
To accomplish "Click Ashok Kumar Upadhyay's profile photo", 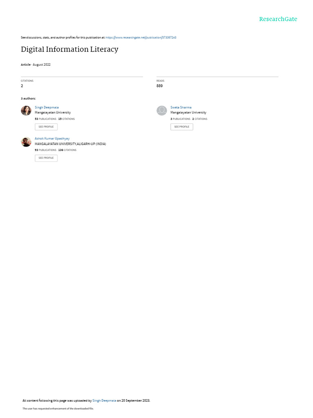I will coord(26,142).
